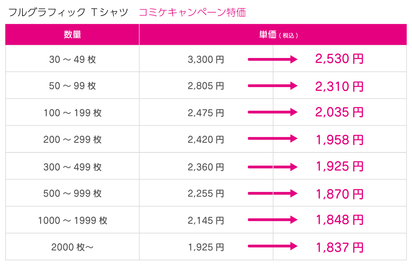
Task: Click the arrow in the 30〜49枚 row
Action: click(x=272, y=59)
